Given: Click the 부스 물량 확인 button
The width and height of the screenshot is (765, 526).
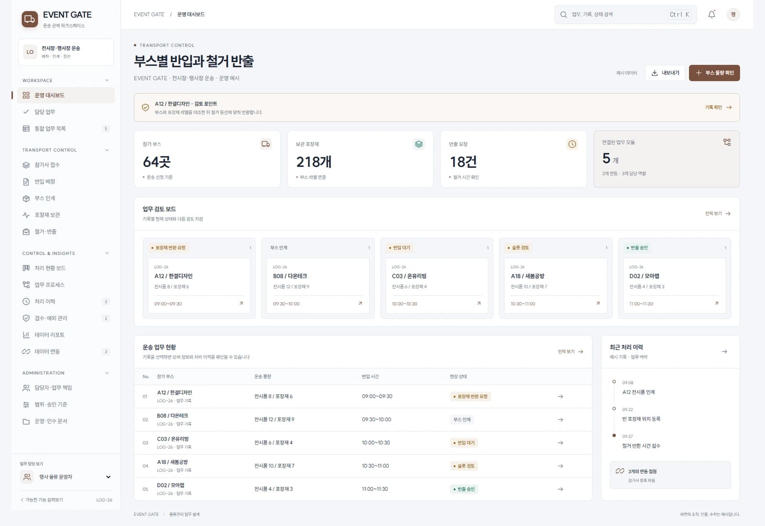Looking at the screenshot, I should [714, 73].
